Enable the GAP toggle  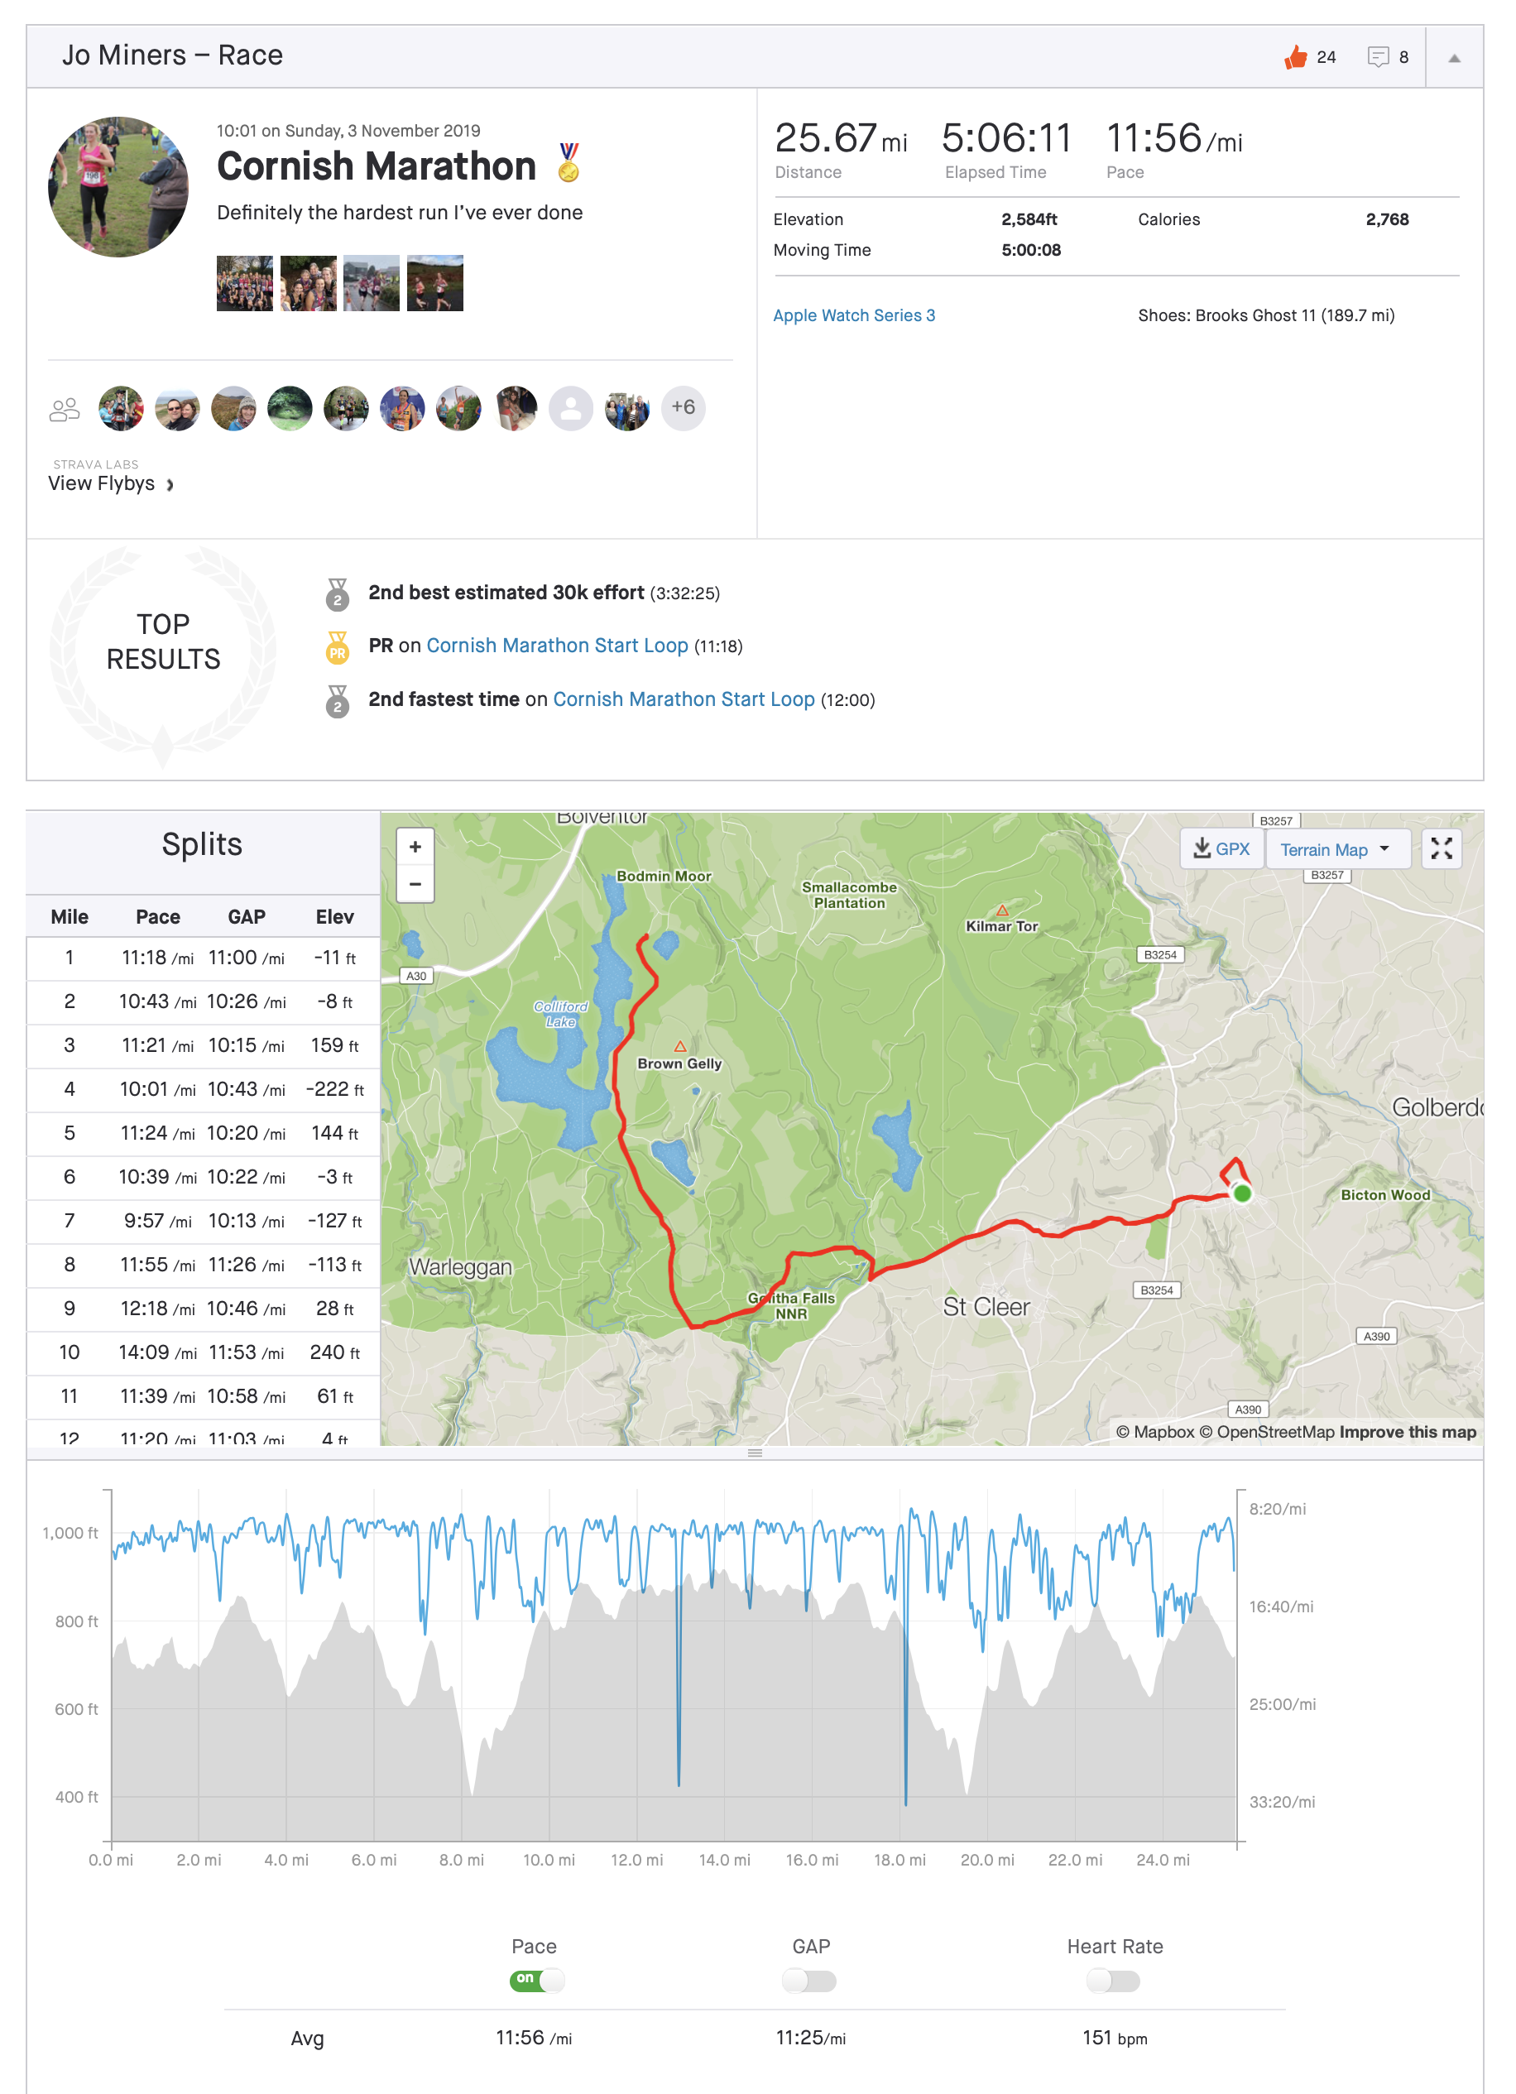point(808,1981)
